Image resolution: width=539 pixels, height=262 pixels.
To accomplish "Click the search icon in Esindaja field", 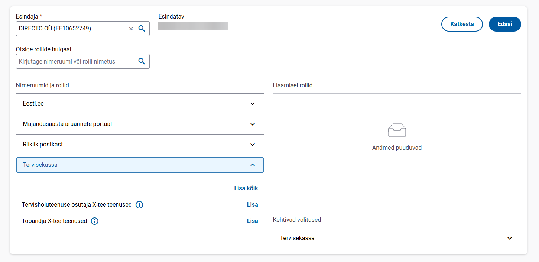I will coord(142,29).
